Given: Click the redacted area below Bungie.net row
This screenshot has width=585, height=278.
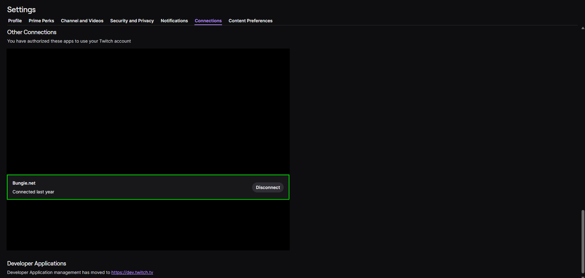Looking at the screenshot, I should pos(148,225).
